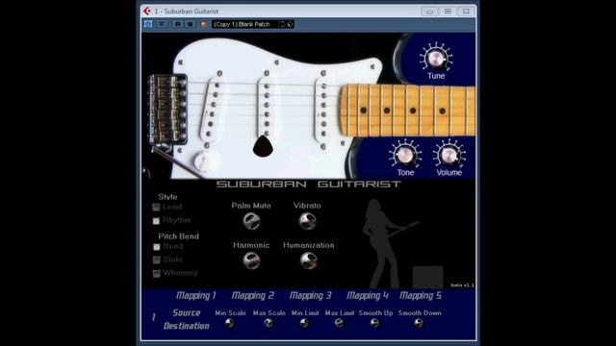Click the plugin bypass power button

(148, 24)
